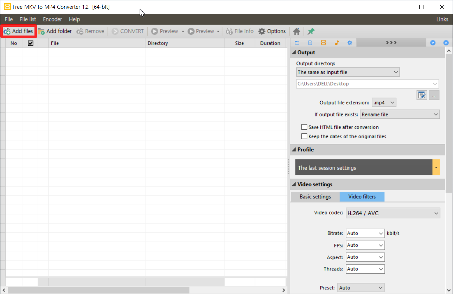The height and width of the screenshot is (294, 453).
Task: Jump to Video settings via film icon
Action: point(323,43)
